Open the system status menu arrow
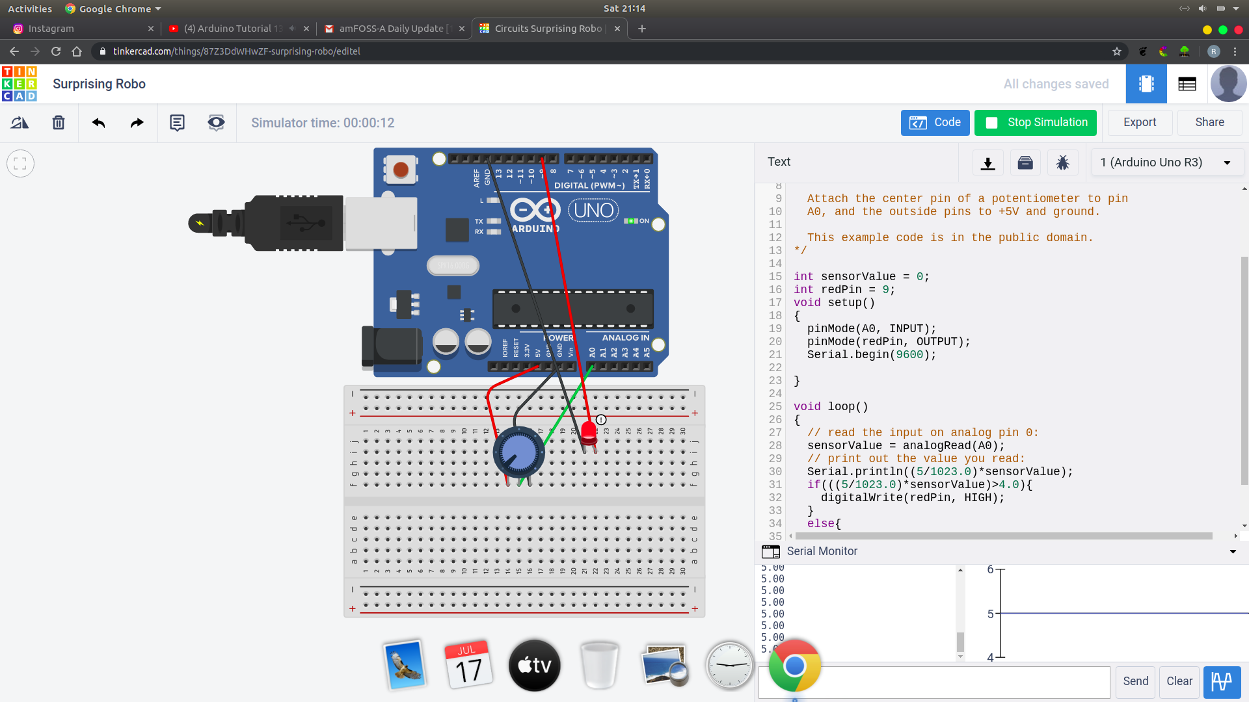The width and height of the screenshot is (1249, 702). click(x=1235, y=8)
